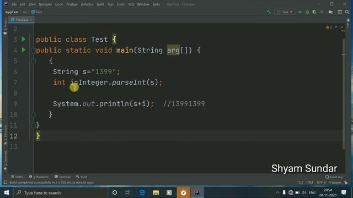The width and height of the screenshot is (353, 198).
Task: Click parseInt on line 7
Action: coord(129,82)
